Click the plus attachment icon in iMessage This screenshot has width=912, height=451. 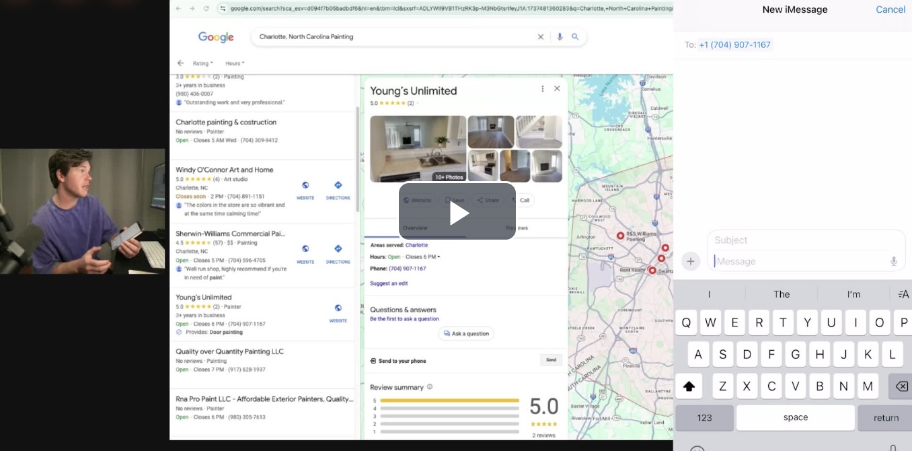[690, 261]
